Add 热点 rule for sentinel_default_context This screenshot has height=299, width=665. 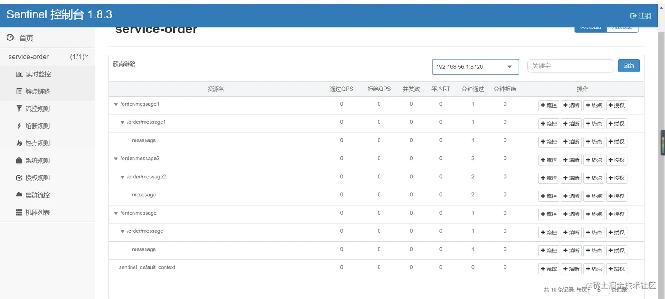[x=594, y=269]
